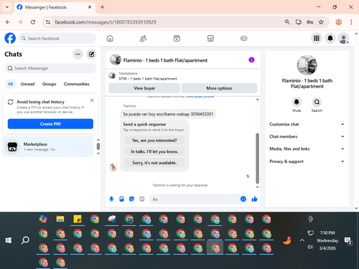Click the Facebook logo icon
The image size is (359, 269).
coord(10,38)
